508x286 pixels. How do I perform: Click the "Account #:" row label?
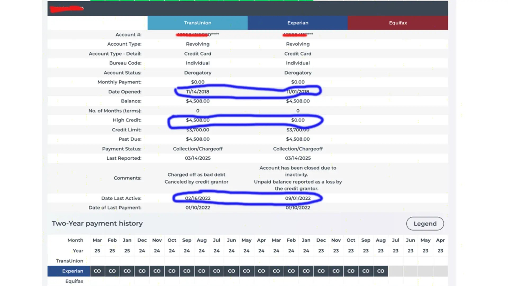[x=128, y=35]
